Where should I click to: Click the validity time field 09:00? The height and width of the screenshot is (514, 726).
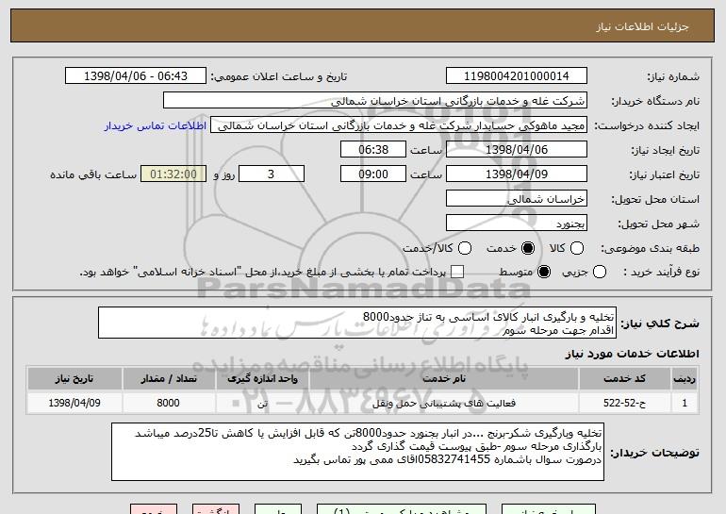[x=373, y=174]
